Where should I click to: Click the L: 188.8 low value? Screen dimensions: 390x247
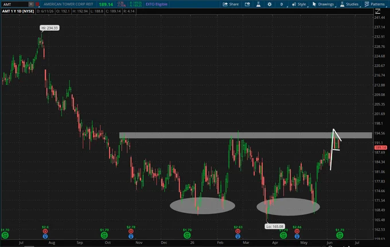(96, 11)
